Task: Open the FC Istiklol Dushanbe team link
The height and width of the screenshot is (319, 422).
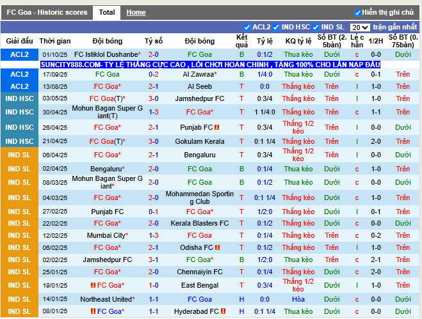Action: [106, 55]
